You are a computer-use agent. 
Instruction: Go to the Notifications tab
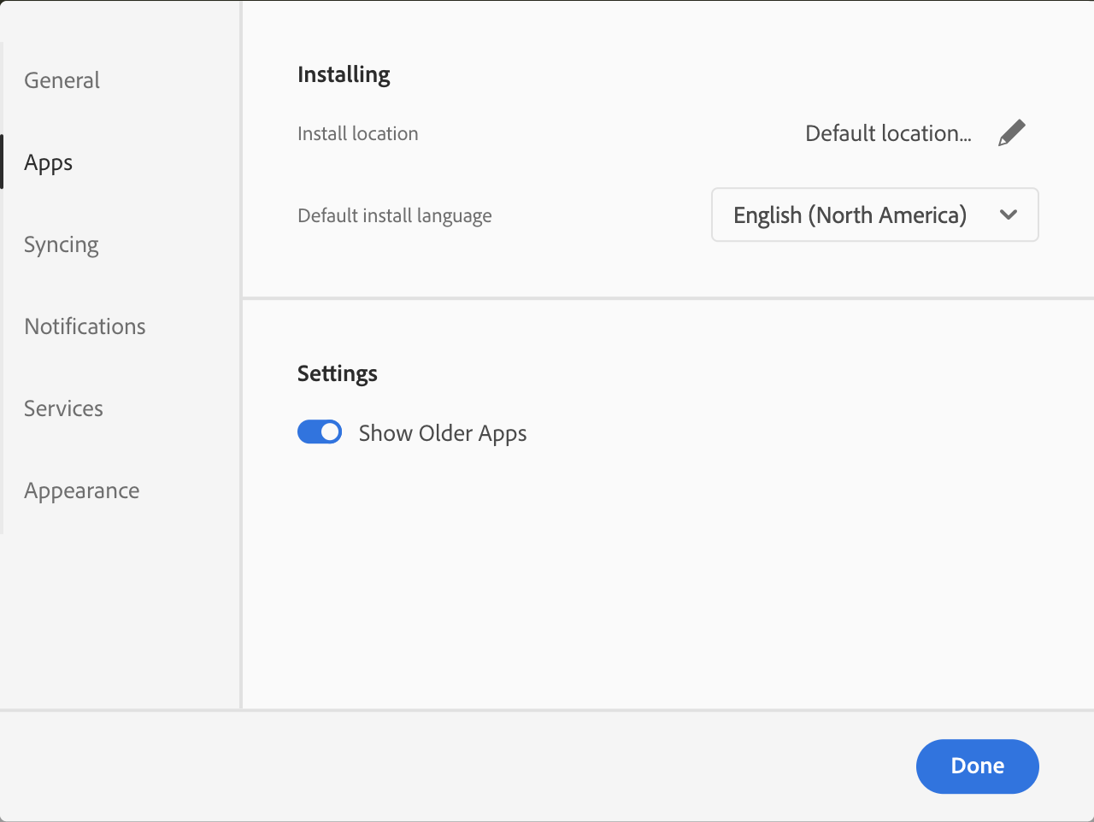click(85, 326)
